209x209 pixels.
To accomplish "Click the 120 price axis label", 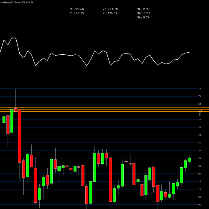I will click(x=199, y=174).
